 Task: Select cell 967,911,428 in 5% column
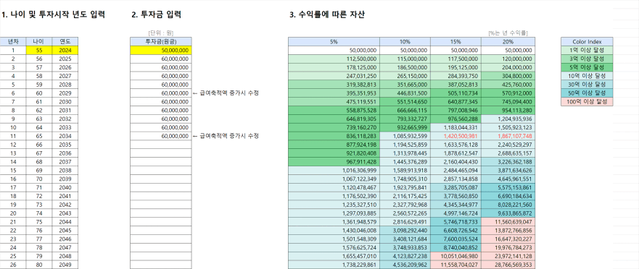334,162
